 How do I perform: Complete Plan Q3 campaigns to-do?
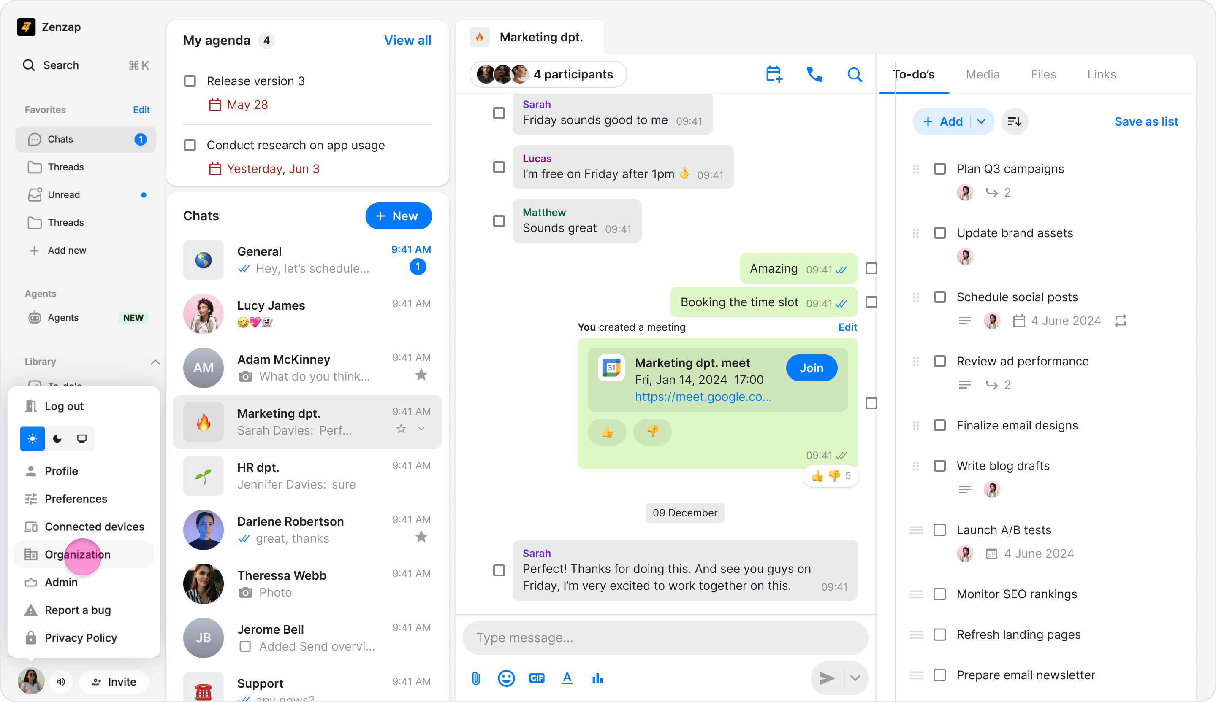tap(940, 169)
